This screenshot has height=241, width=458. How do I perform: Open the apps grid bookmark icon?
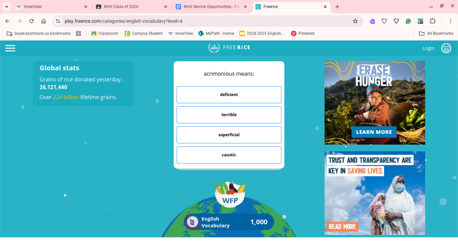pos(78,33)
